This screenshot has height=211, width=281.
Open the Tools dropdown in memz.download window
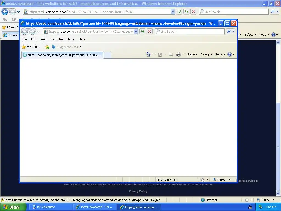pos(264,35)
